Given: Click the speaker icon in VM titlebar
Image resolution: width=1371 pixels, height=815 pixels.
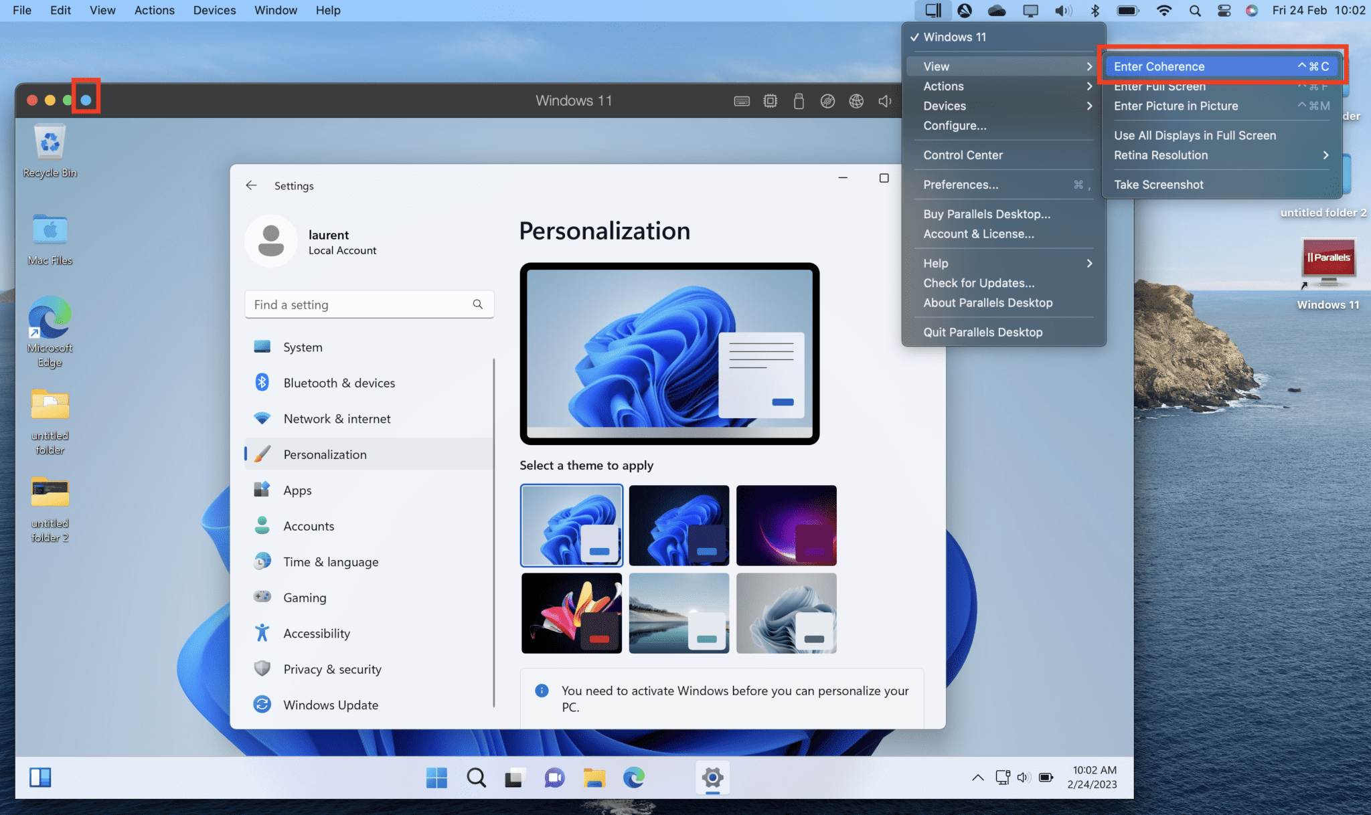Looking at the screenshot, I should pos(885,101).
